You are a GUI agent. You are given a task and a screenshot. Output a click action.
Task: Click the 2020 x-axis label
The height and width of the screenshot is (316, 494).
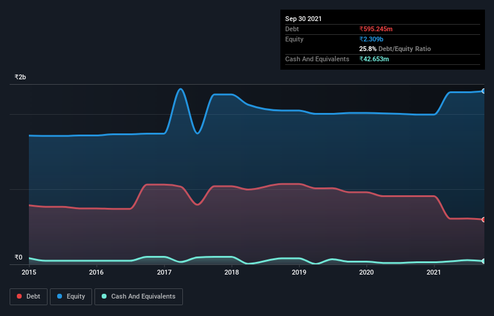tap(366, 272)
